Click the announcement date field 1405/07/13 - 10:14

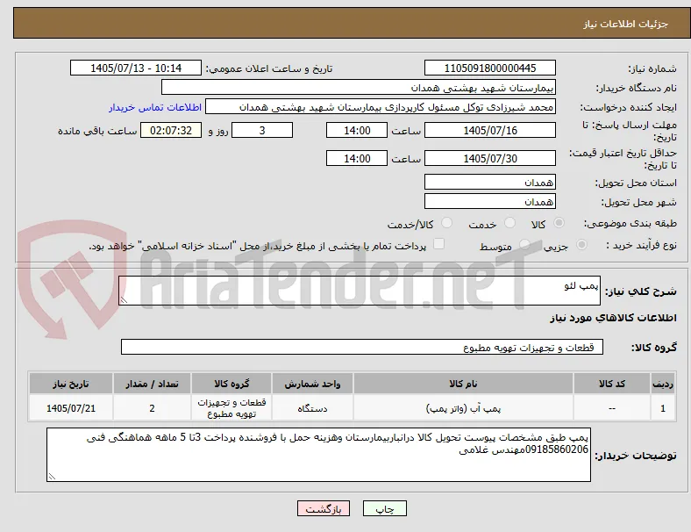tap(136, 68)
